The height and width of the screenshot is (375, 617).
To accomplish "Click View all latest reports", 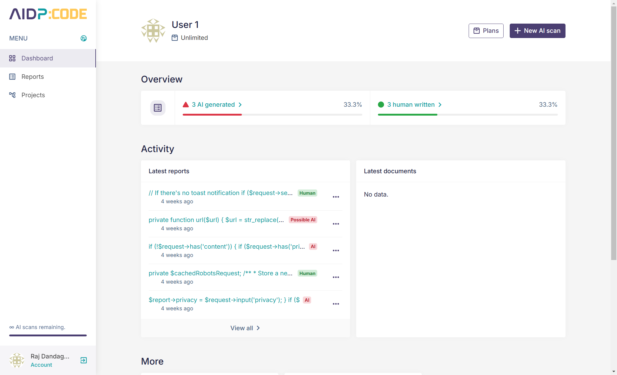I will [245, 328].
